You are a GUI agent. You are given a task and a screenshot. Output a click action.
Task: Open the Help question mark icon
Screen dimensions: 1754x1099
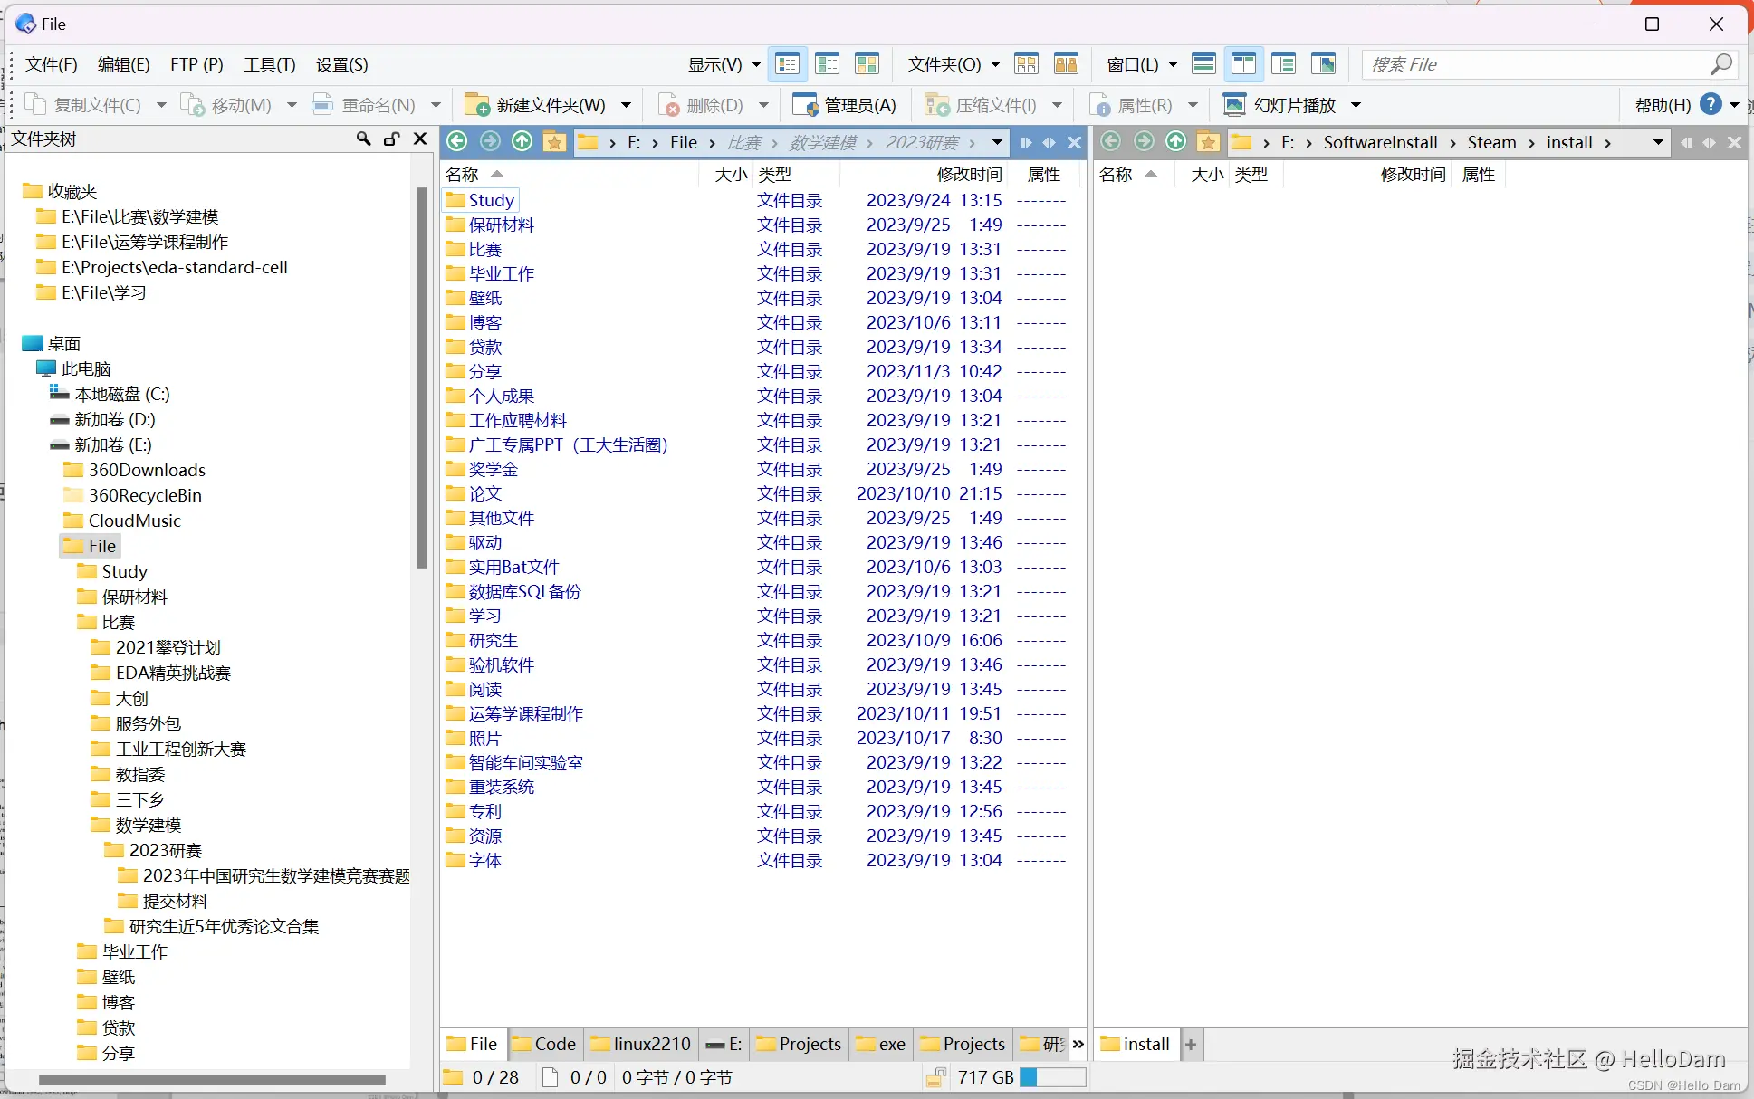[x=1710, y=104]
